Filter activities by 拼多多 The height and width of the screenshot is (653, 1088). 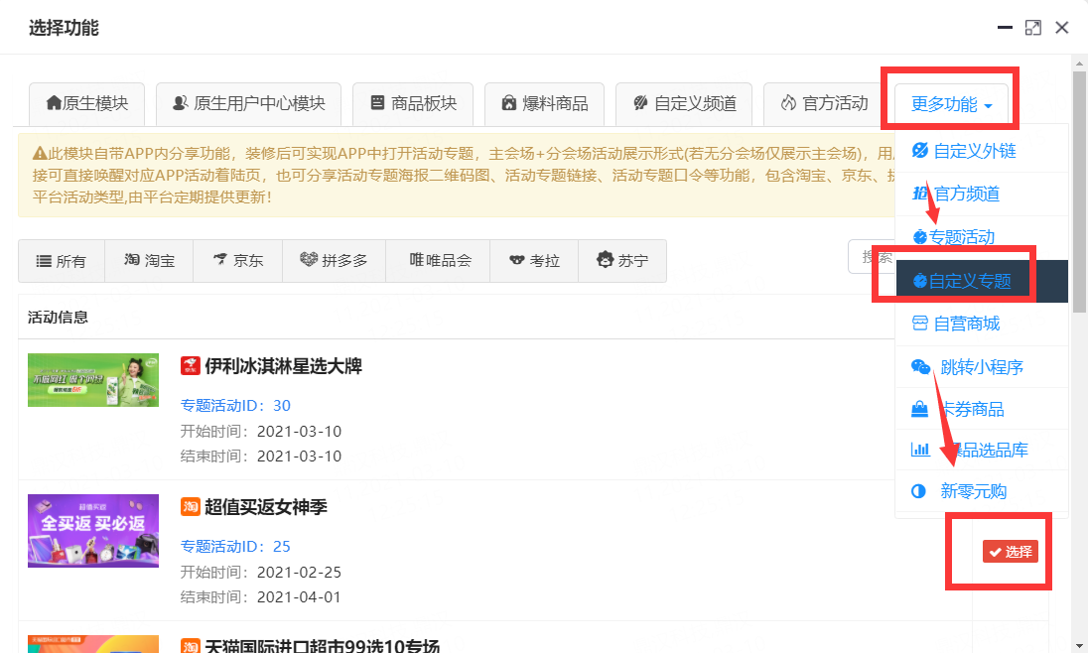pyautogui.click(x=334, y=261)
